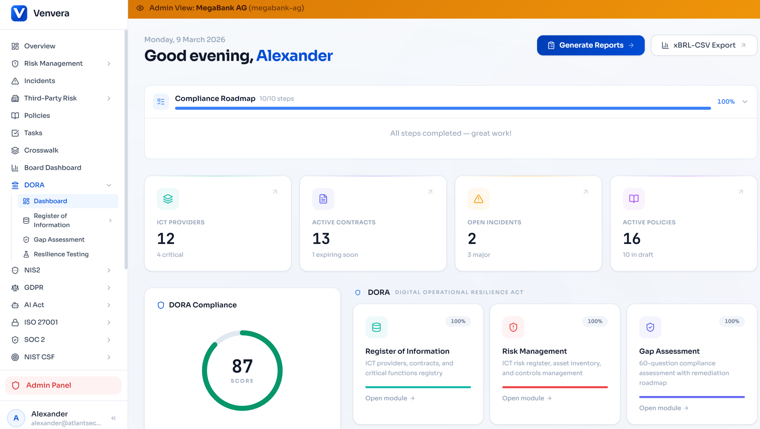Click the Risk Management shield alert icon

pyautogui.click(x=513, y=327)
